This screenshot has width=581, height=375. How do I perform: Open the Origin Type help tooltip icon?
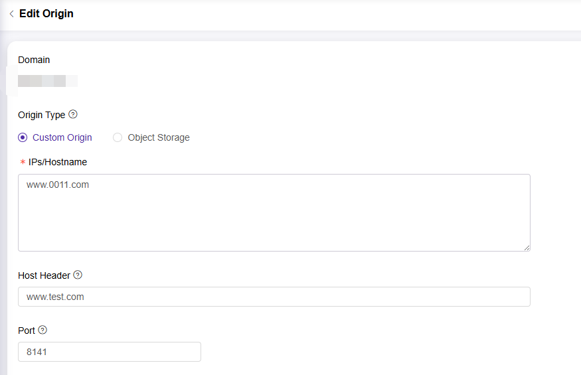(x=73, y=114)
